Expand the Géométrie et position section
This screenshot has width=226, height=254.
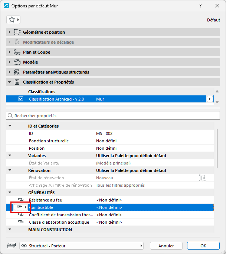[x=9, y=32]
